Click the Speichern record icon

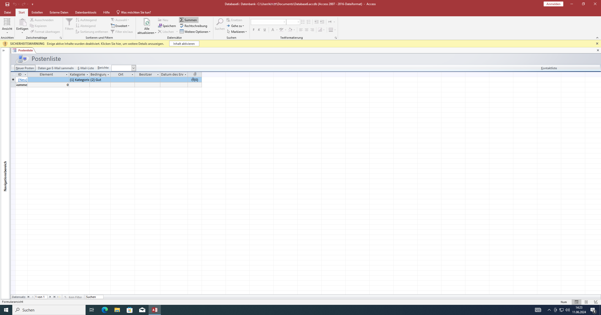(x=160, y=26)
